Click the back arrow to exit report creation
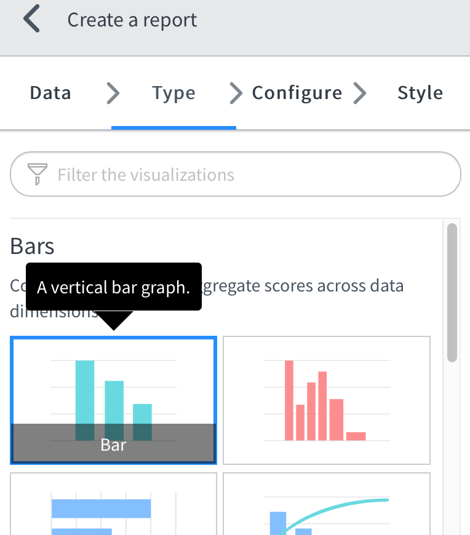470x535 pixels. pyautogui.click(x=32, y=18)
